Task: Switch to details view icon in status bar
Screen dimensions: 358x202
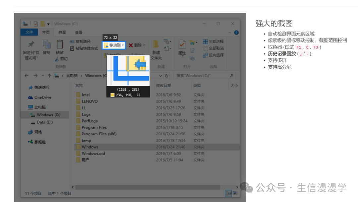Action: point(228,193)
